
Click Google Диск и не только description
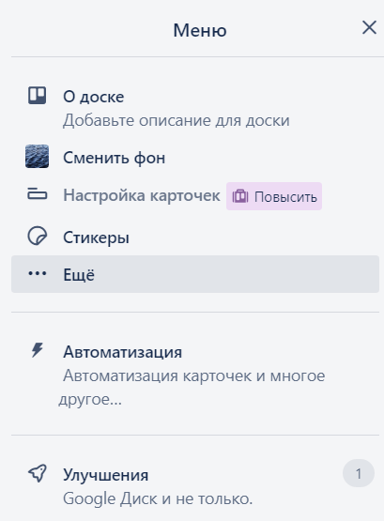158,498
